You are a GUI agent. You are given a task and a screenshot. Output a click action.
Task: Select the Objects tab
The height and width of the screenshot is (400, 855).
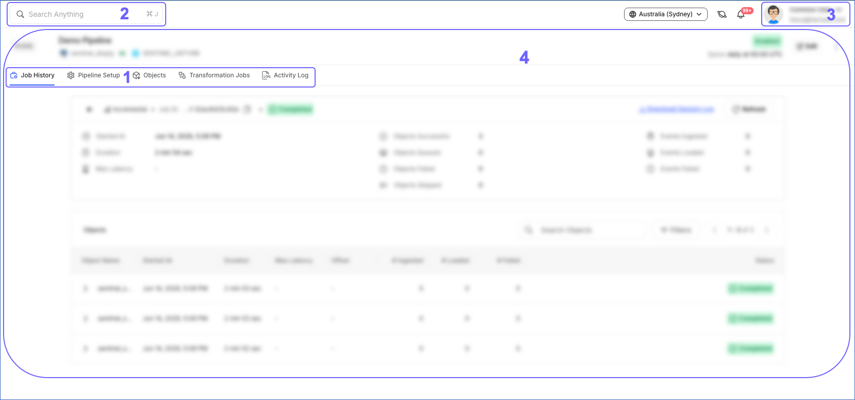click(149, 75)
